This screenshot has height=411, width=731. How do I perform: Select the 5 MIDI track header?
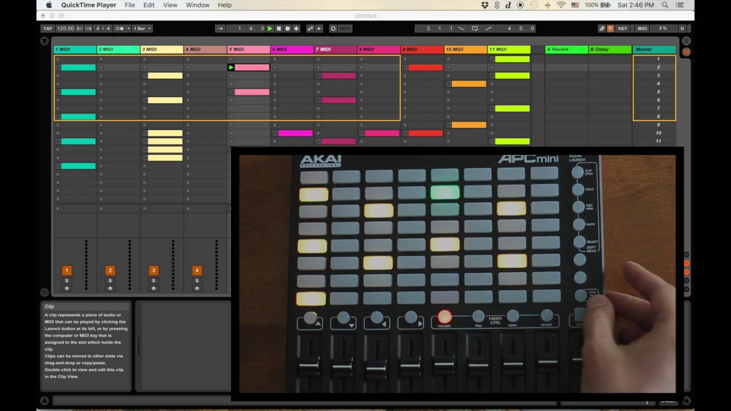[x=248, y=50]
